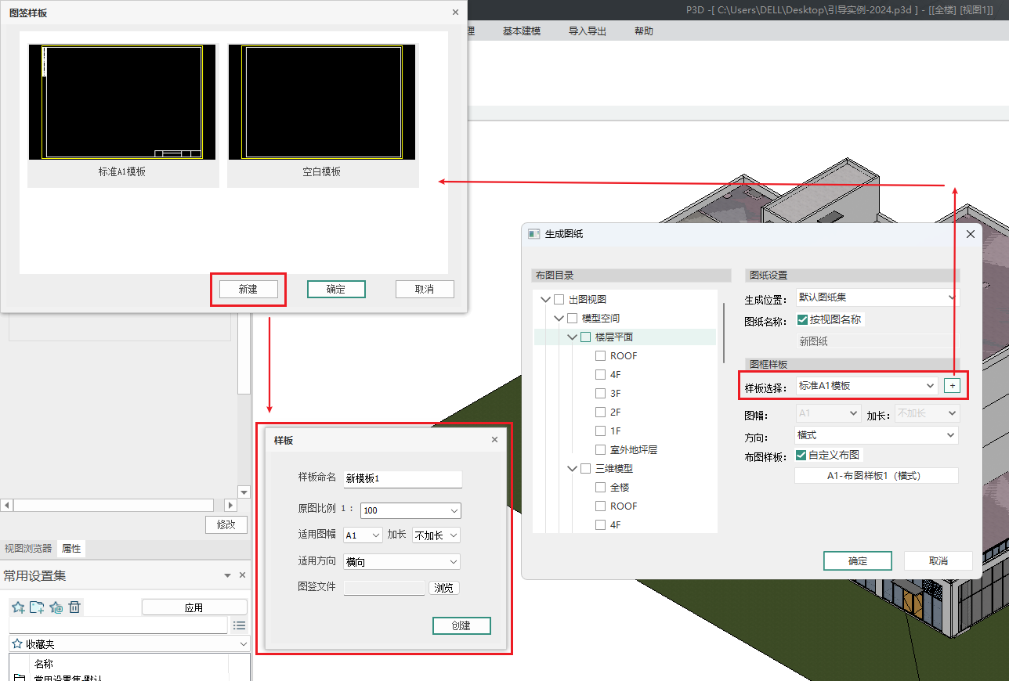Image resolution: width=1009 pixels, height=681 pixels.
Task: Click the star-with-copy icon in 常用设置集
Action: click(56, 607)
